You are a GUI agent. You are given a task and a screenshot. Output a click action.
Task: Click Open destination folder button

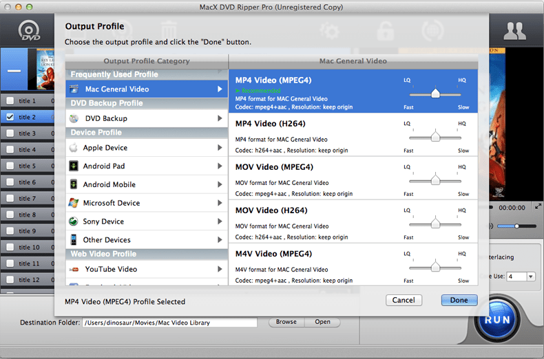click(322, 322)
